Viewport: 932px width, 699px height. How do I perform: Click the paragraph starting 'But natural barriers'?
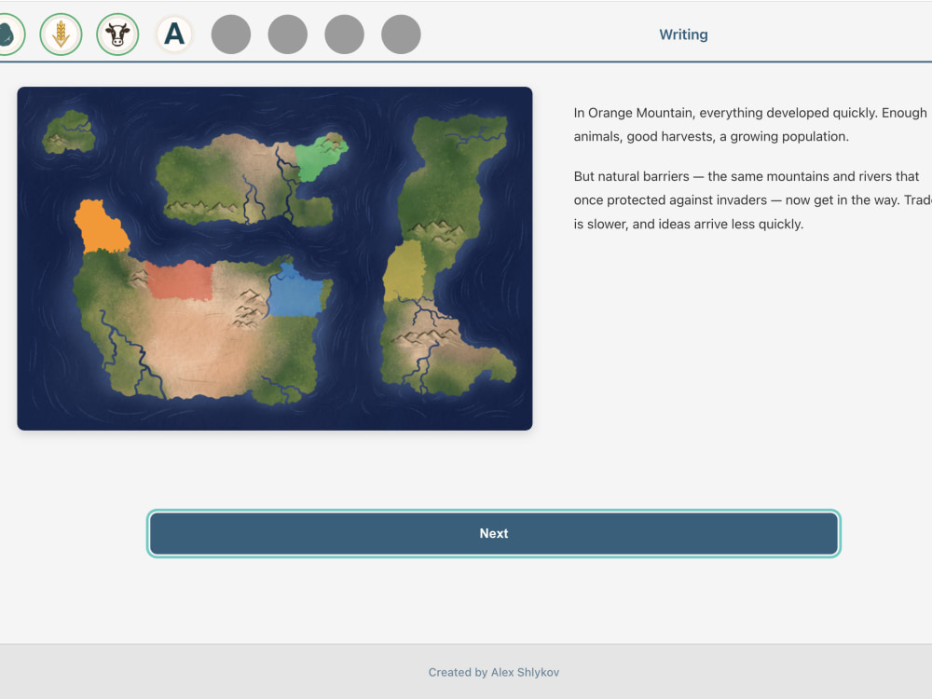pyautogui.click(x=752, y=200)
